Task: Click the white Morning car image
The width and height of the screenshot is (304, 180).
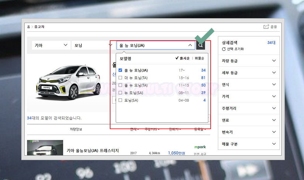Action: pos(68,82)
